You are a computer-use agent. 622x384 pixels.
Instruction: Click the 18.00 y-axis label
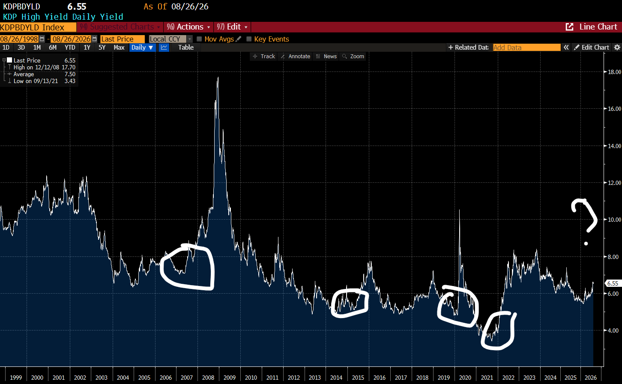pyautogui.click(x=614, y=72)
